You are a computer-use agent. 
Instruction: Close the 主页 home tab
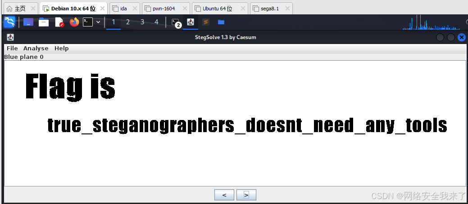(x=33, y=9)
